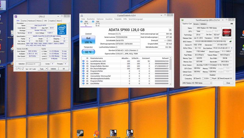
Task: Click the SMART table vertical scrollbar
Action: click(x=170, y=71)
